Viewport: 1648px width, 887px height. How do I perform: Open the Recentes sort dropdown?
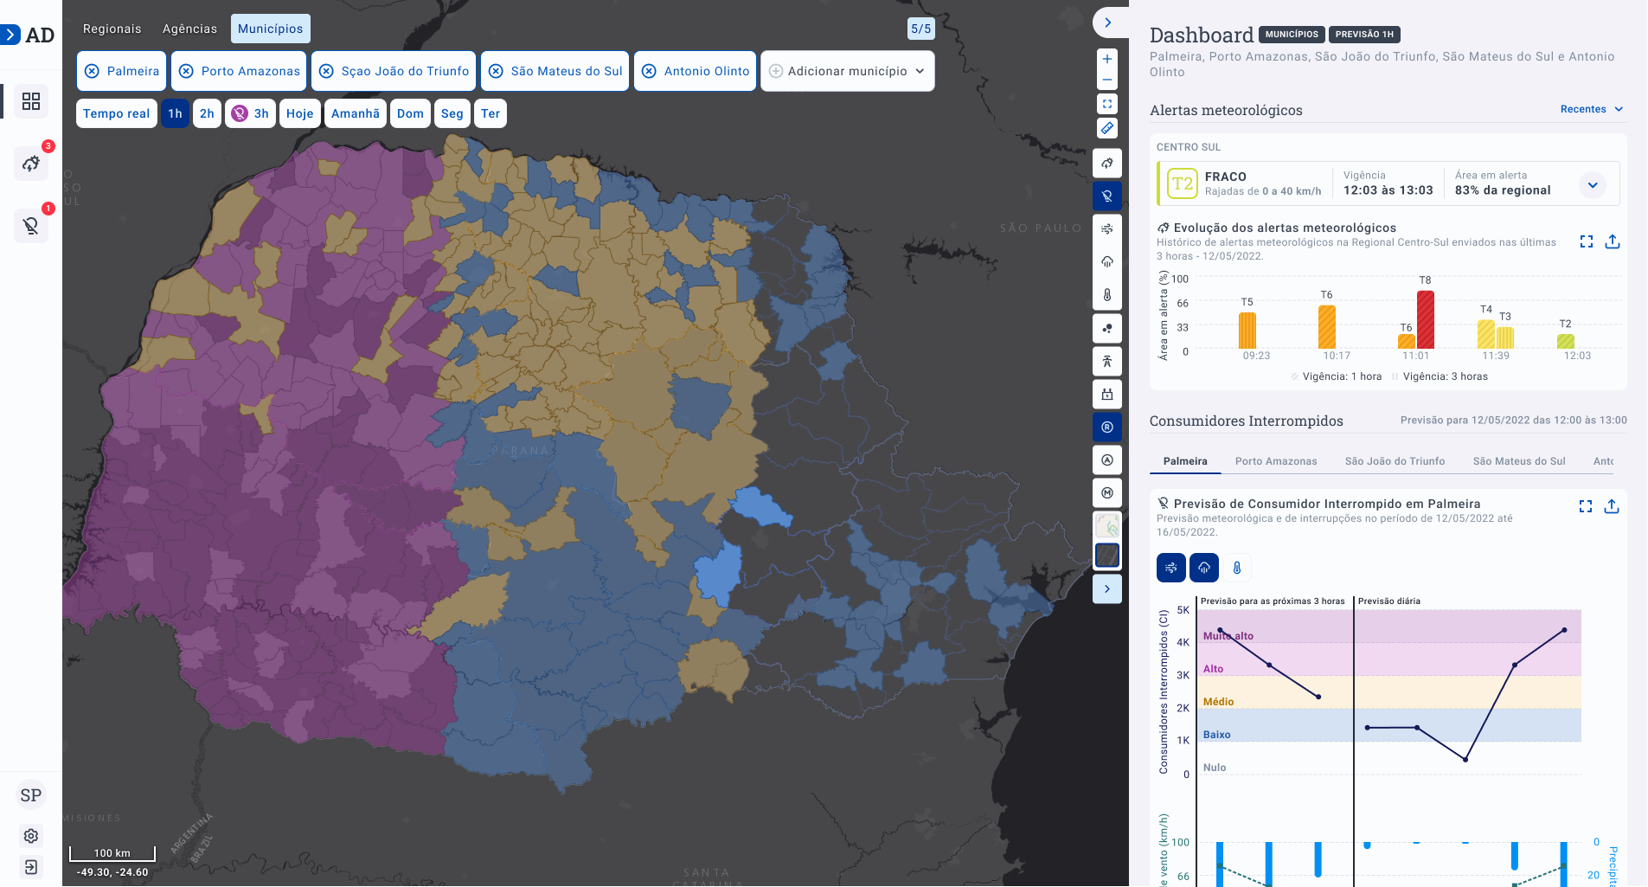point(1591,109)
